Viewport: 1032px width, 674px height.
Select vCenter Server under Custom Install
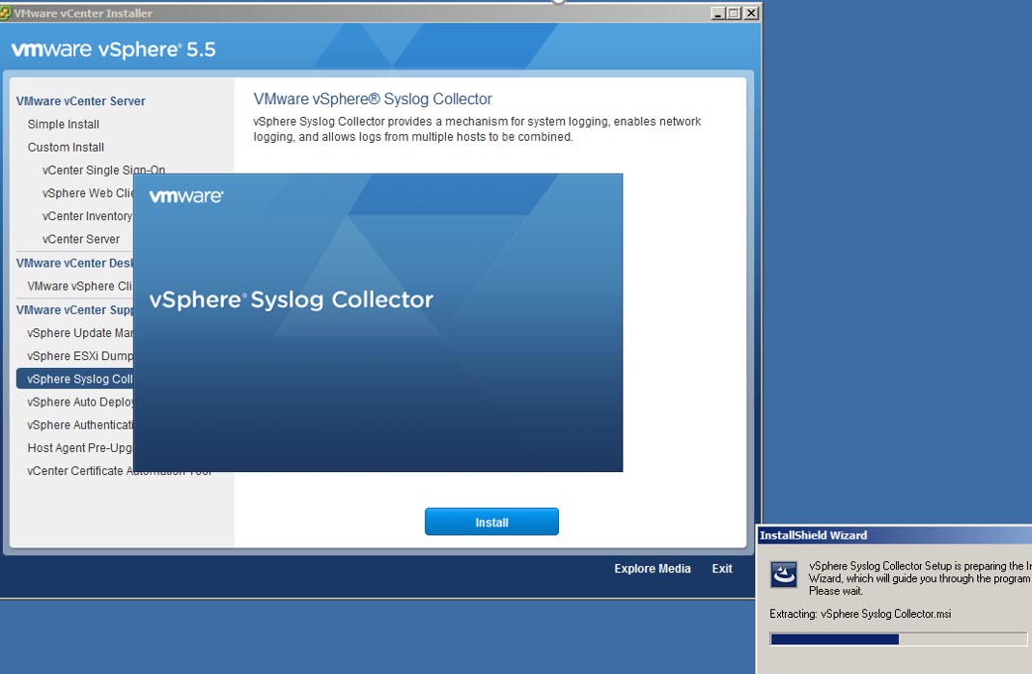(x=81, y=239)
